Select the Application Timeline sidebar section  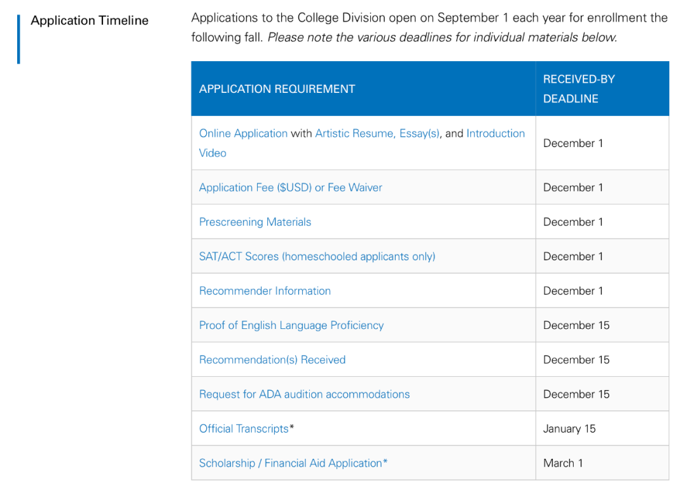pos(89,20)
